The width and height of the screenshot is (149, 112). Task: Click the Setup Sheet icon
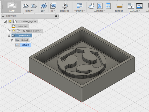pyautogui.click(x=108, y=6)
